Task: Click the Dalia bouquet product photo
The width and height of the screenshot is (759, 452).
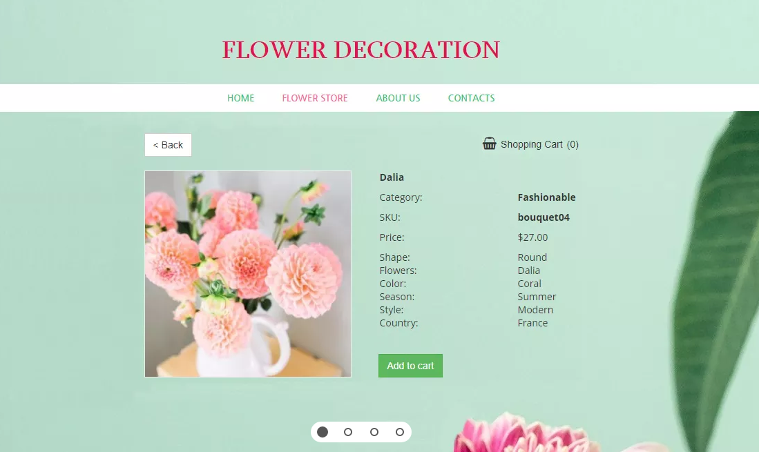Action: pyautogui.click(x=248, y=274)
